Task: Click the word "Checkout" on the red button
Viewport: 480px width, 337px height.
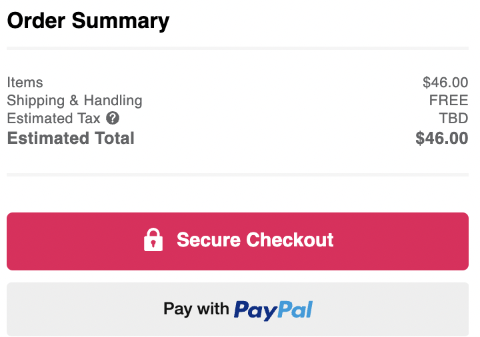Action: [x=289, y=240]
